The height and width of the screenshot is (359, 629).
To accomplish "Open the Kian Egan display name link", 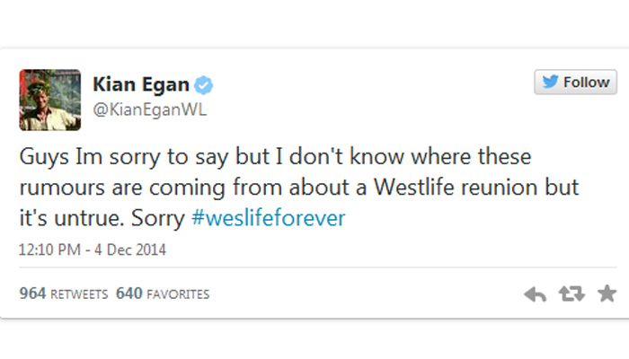I will coord(141,84).
